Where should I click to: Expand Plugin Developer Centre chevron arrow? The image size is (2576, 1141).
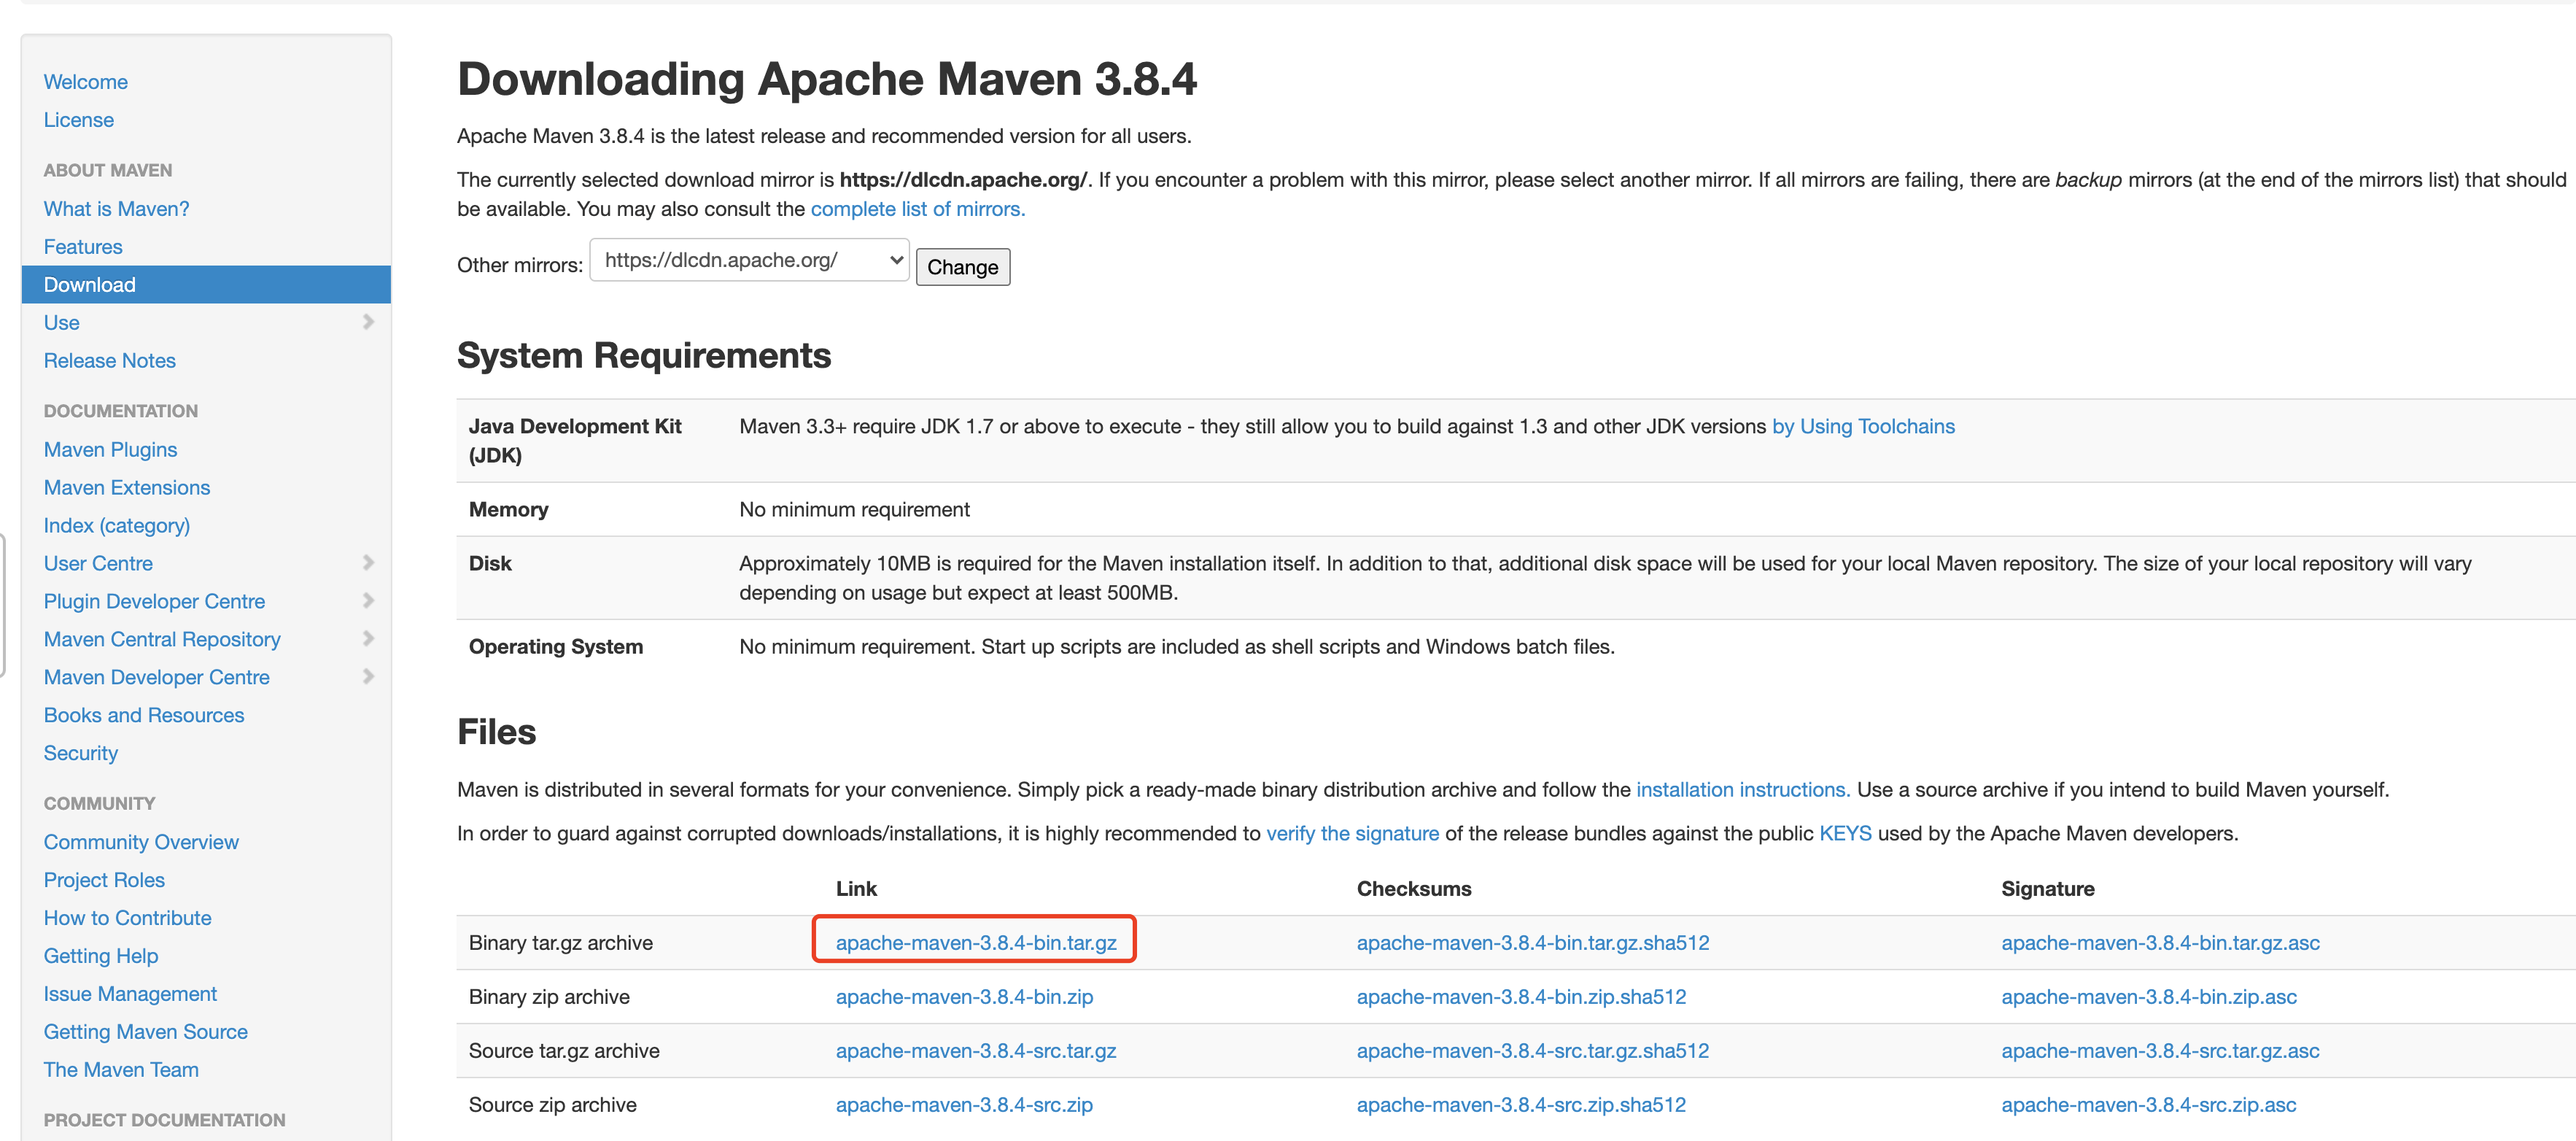tap(368, 601)
